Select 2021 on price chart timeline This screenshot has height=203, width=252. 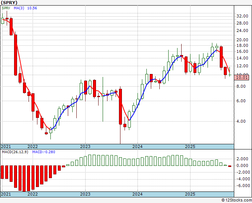point(6,146)
